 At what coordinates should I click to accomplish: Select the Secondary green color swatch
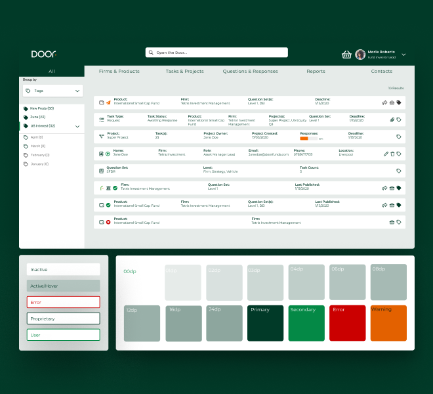click(x=305, y=323)
